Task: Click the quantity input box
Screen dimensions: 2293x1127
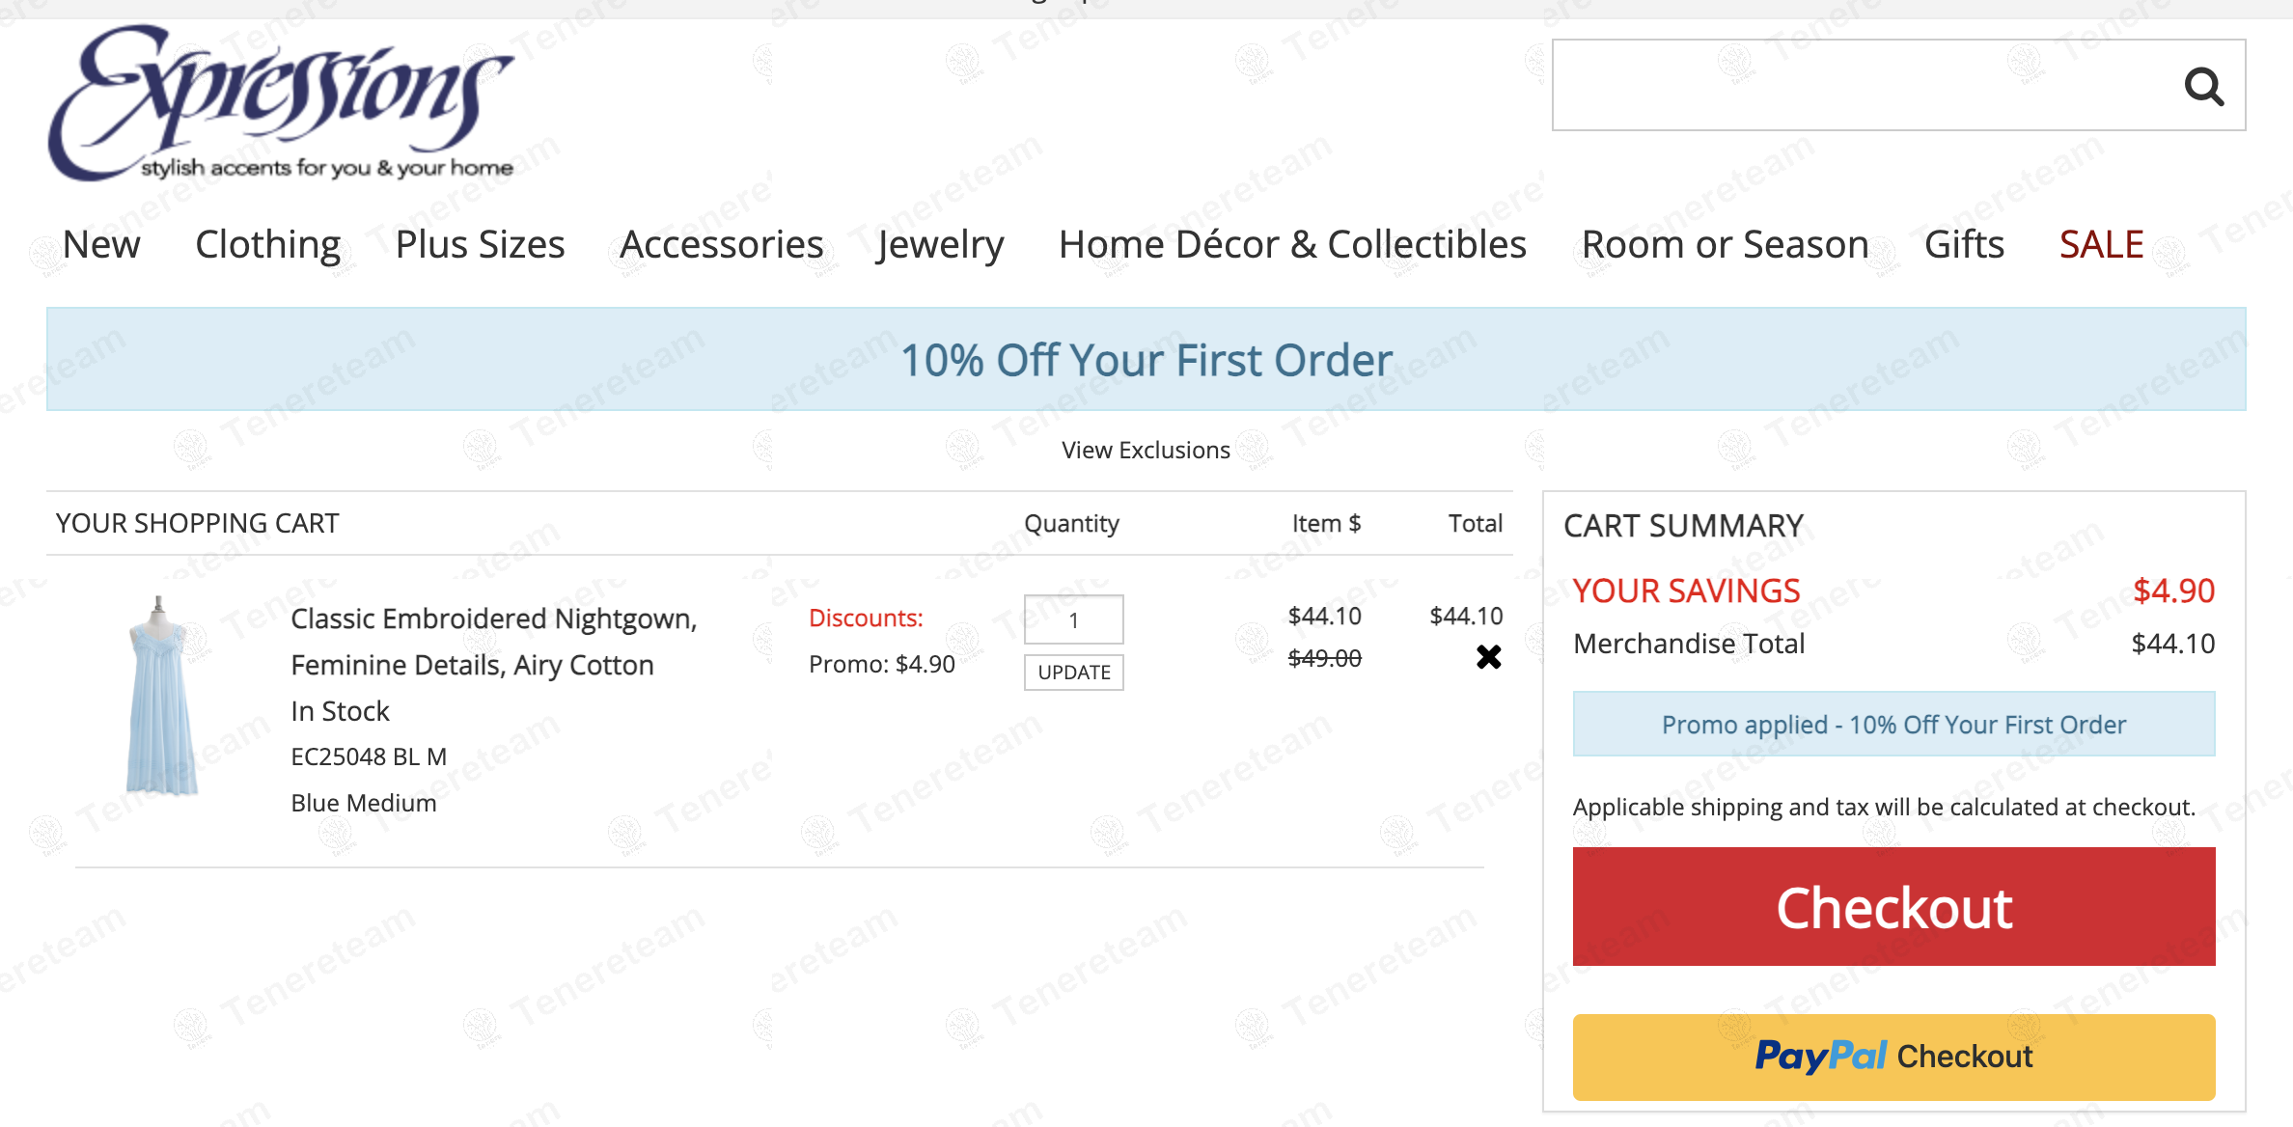Action: [1073, 619]
